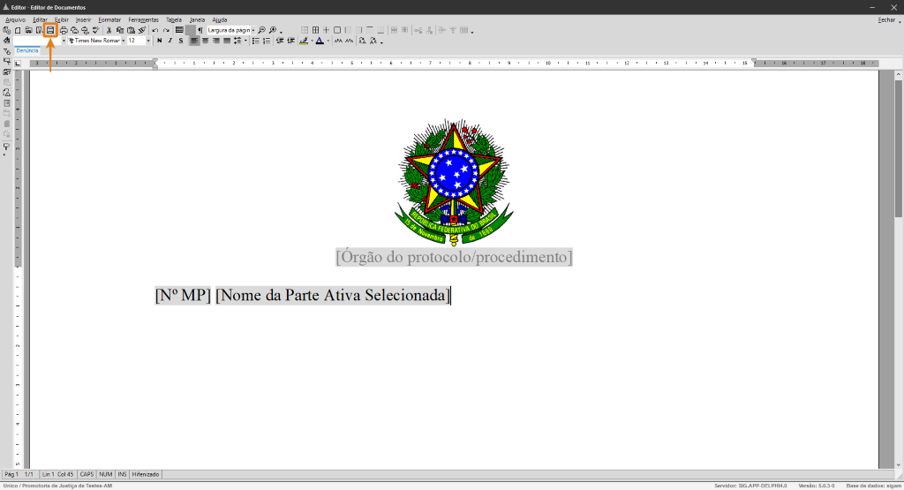Open the font color dropdown arrow
Image resolution: width=904 pixels, height=490 pixels.
(x=328, y=41)
